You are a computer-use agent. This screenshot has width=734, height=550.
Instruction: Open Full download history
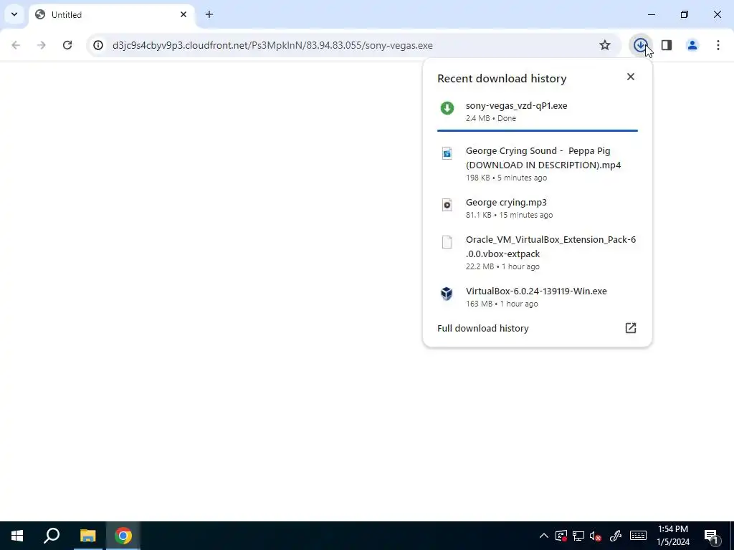(538, 328)
